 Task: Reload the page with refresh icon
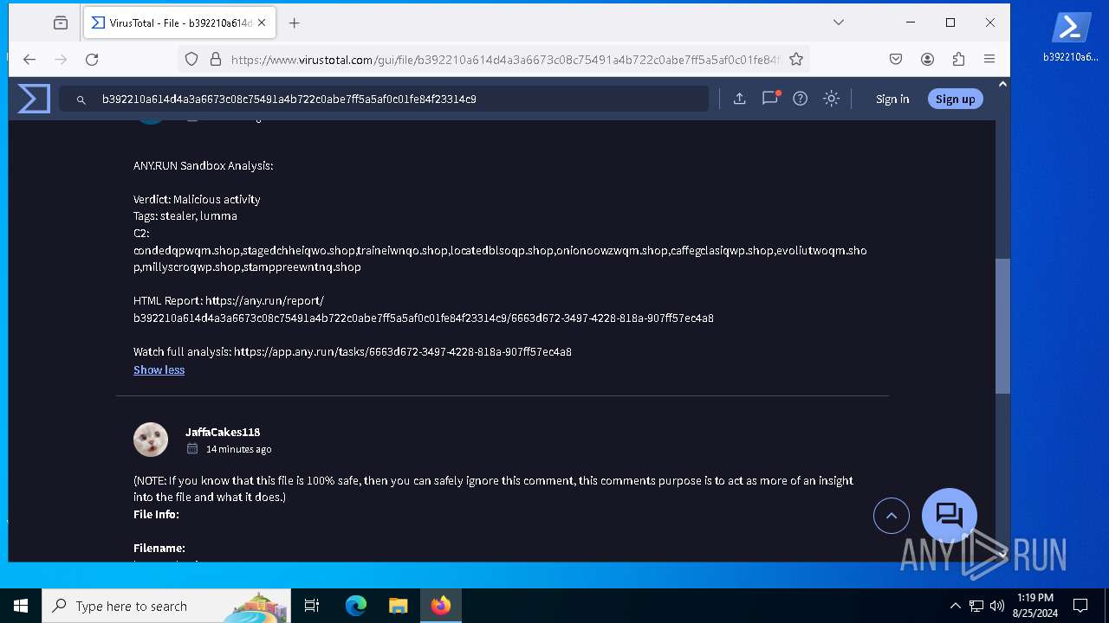pos(92,59)
